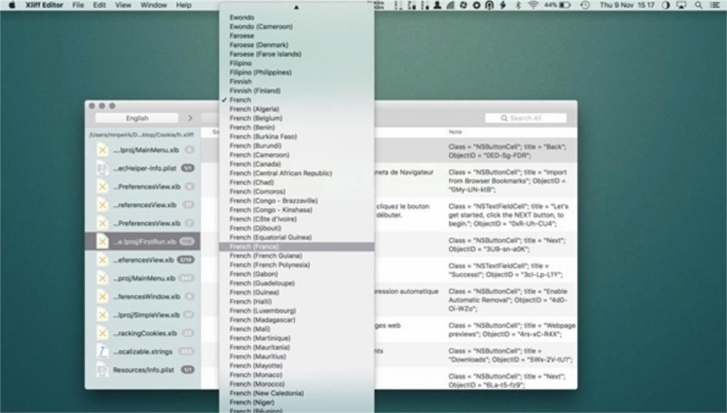Click the note with title "Webpage previews"
727x413 pixels.
point(512,329)
